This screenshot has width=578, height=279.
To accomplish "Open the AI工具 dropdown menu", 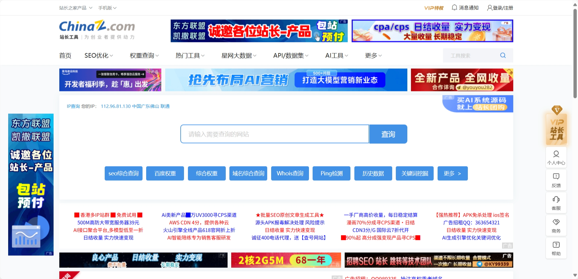I will click(x=336, y=55).
